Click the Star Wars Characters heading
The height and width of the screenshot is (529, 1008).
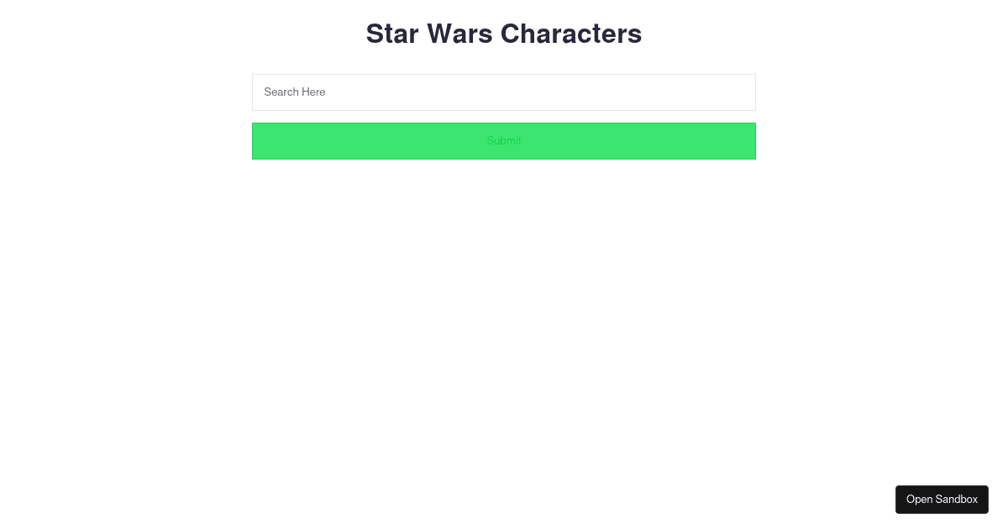point(504,34)
